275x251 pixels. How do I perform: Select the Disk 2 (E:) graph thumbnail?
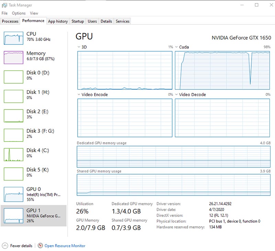tap(13, 116)
